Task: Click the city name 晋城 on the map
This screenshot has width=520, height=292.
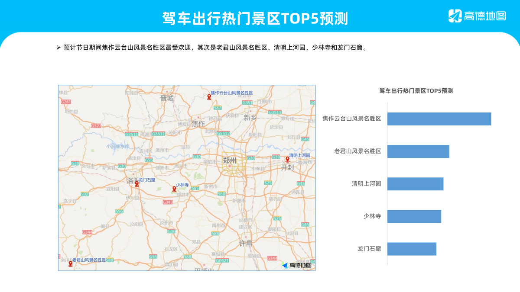Action: [167, 98]
